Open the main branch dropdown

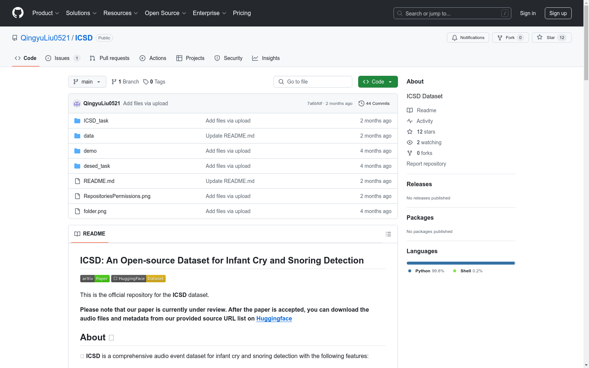pyautogui.click(x=87, y=82)
